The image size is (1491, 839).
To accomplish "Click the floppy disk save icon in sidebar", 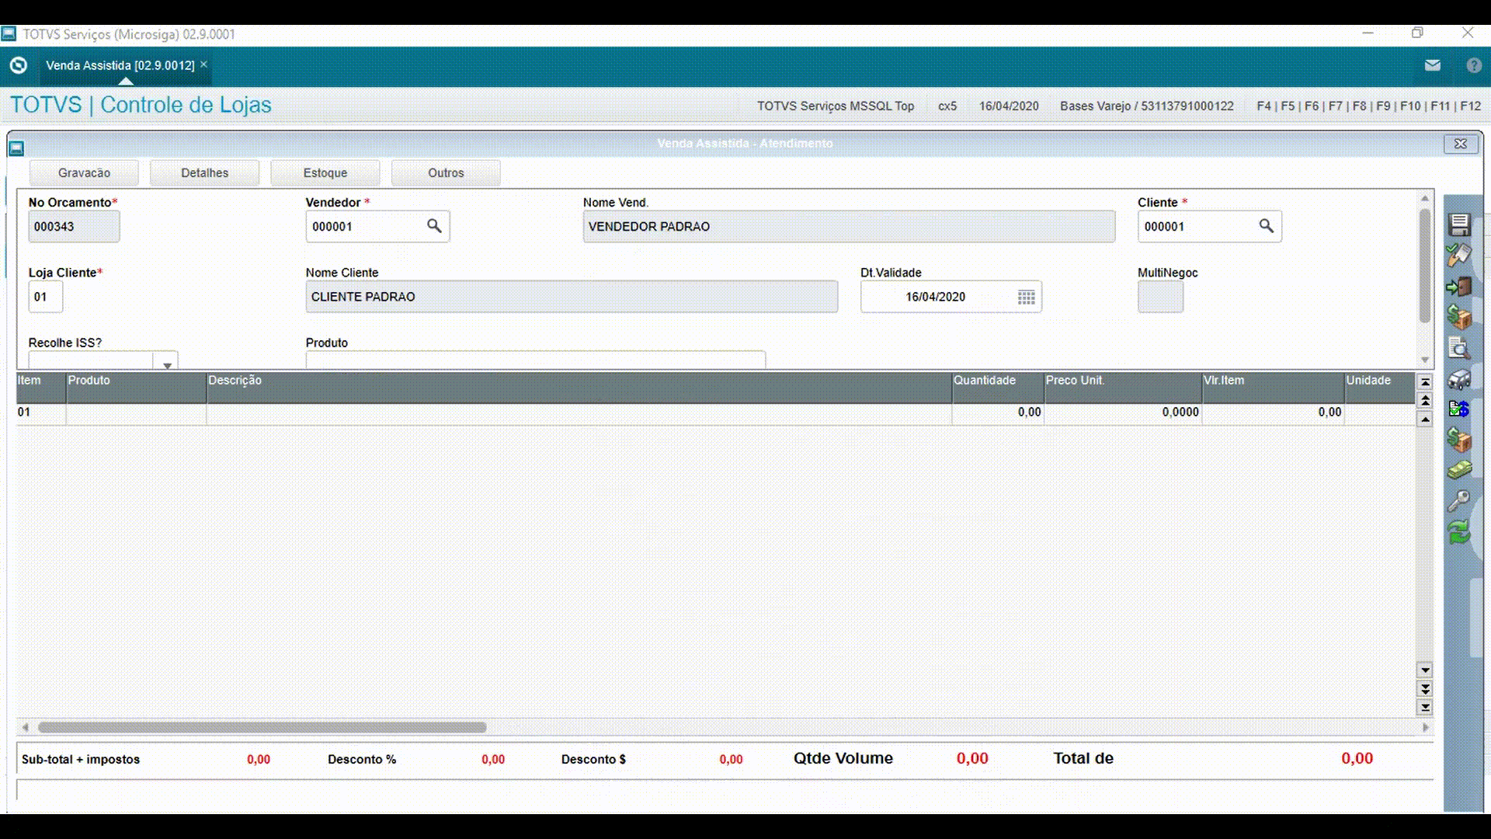I will coord(1459,225).
